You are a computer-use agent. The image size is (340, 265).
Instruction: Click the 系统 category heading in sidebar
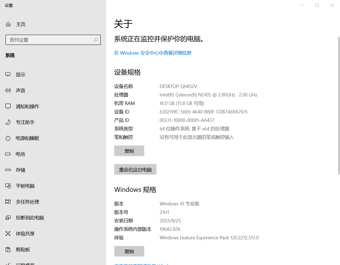pyautogui.click(x=10, y=55)
